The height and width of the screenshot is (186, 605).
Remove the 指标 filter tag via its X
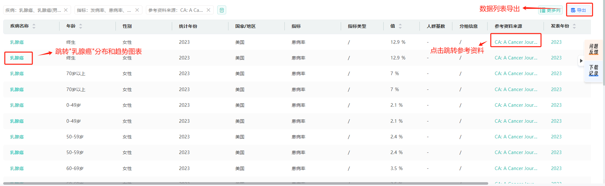137,10
